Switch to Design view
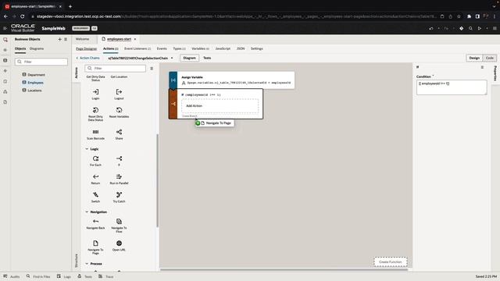This screenshot has height=281, width=500. 474,58
